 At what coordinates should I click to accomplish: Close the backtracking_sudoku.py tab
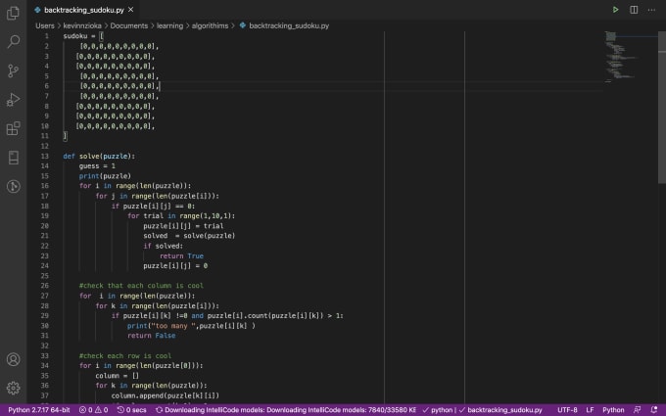click(x=131, y=10)
